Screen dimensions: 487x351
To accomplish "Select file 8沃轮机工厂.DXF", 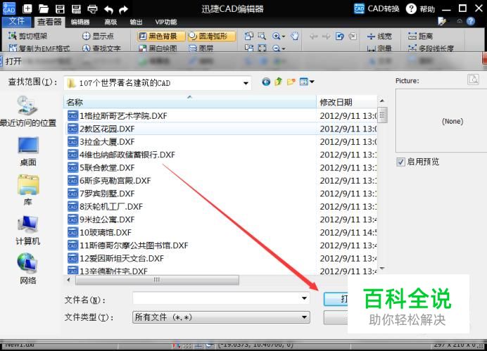I will [111, 206].
